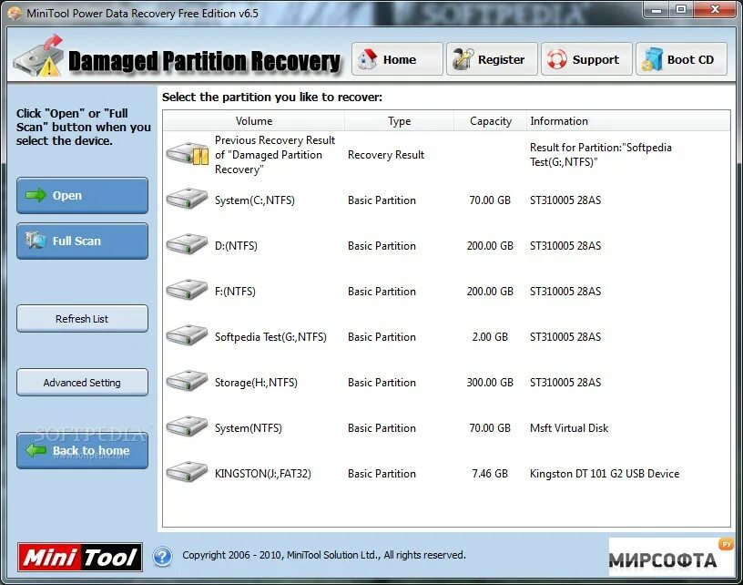743x585 pixels.
Task: Select "Previous Recovery Result" volume name
Action: tap(275, 155)
